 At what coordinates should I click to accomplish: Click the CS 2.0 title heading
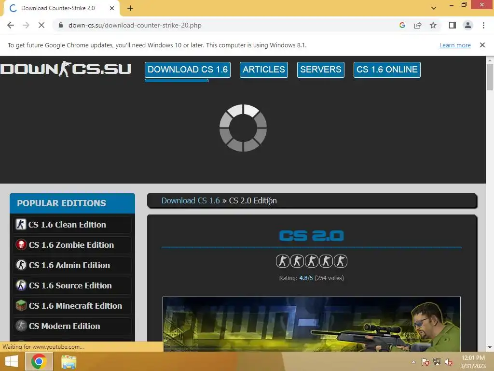tap(312, 236)
